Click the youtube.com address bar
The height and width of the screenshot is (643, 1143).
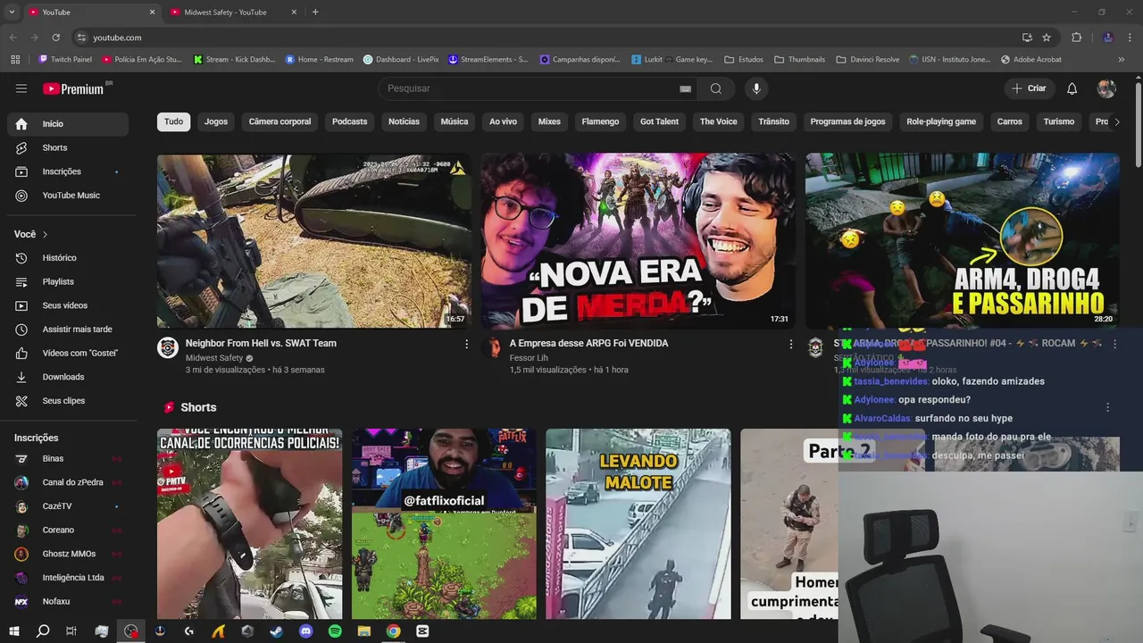[545, 38]
